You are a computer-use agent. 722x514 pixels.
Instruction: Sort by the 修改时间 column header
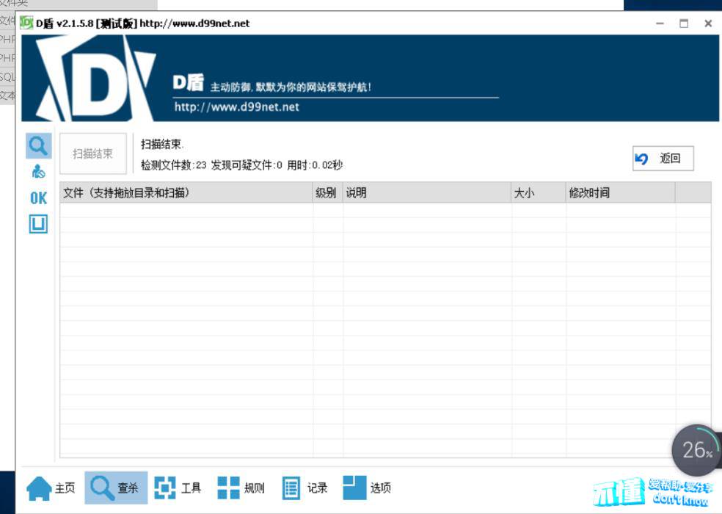[x=620, y=192]
